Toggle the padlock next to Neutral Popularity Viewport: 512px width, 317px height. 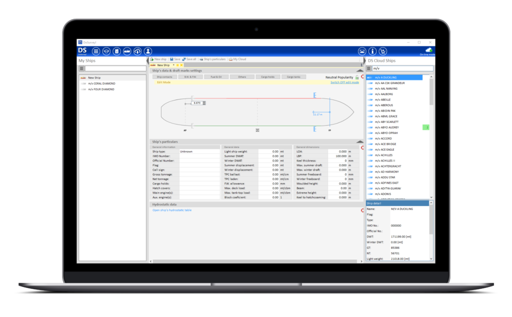pos(356,78)
